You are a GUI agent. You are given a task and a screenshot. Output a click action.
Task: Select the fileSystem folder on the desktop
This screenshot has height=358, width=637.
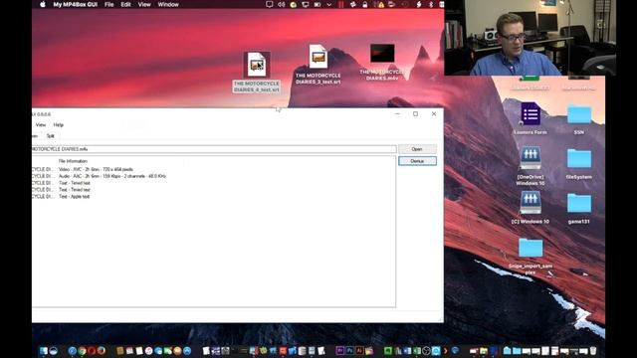(x=579, y=163)
